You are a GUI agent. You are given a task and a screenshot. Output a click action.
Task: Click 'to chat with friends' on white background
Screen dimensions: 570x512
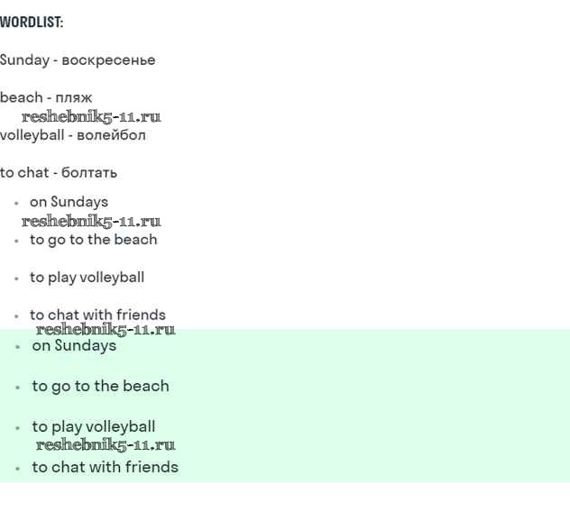97,315
